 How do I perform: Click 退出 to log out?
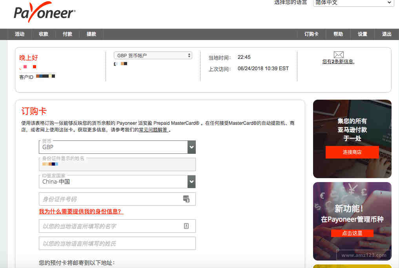386,34
